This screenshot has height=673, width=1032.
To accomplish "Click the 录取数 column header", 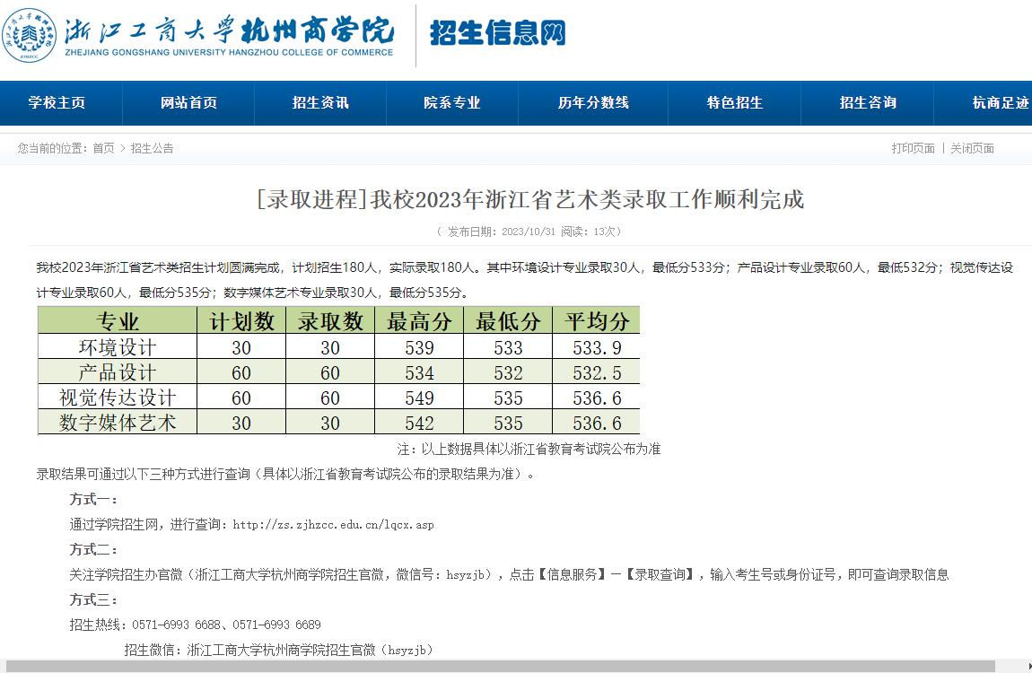I will coord(330,320).
